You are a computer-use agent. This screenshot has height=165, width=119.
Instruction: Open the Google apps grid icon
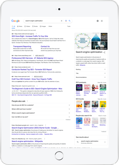[x=102, y=21]
